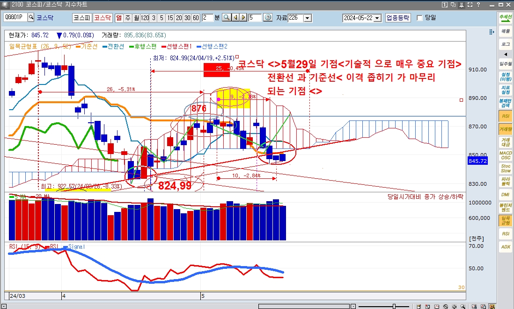Click the 업종등락 button
This screenshot has height=309, width=514.
(x=398, y=18)
